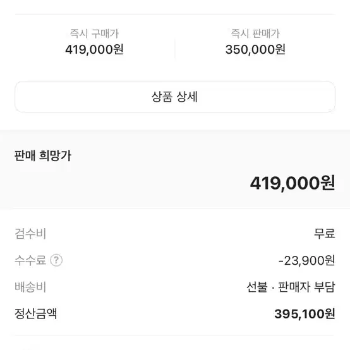This screenshot has width=350, height=350.
Task: Click the divider line above 즉시 구매가
Action: [x=175, y=15]
